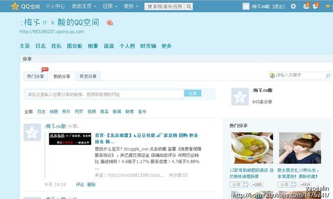Open the 个人档 navigation tab
This screenshot has width=333, height=199.
127,46
